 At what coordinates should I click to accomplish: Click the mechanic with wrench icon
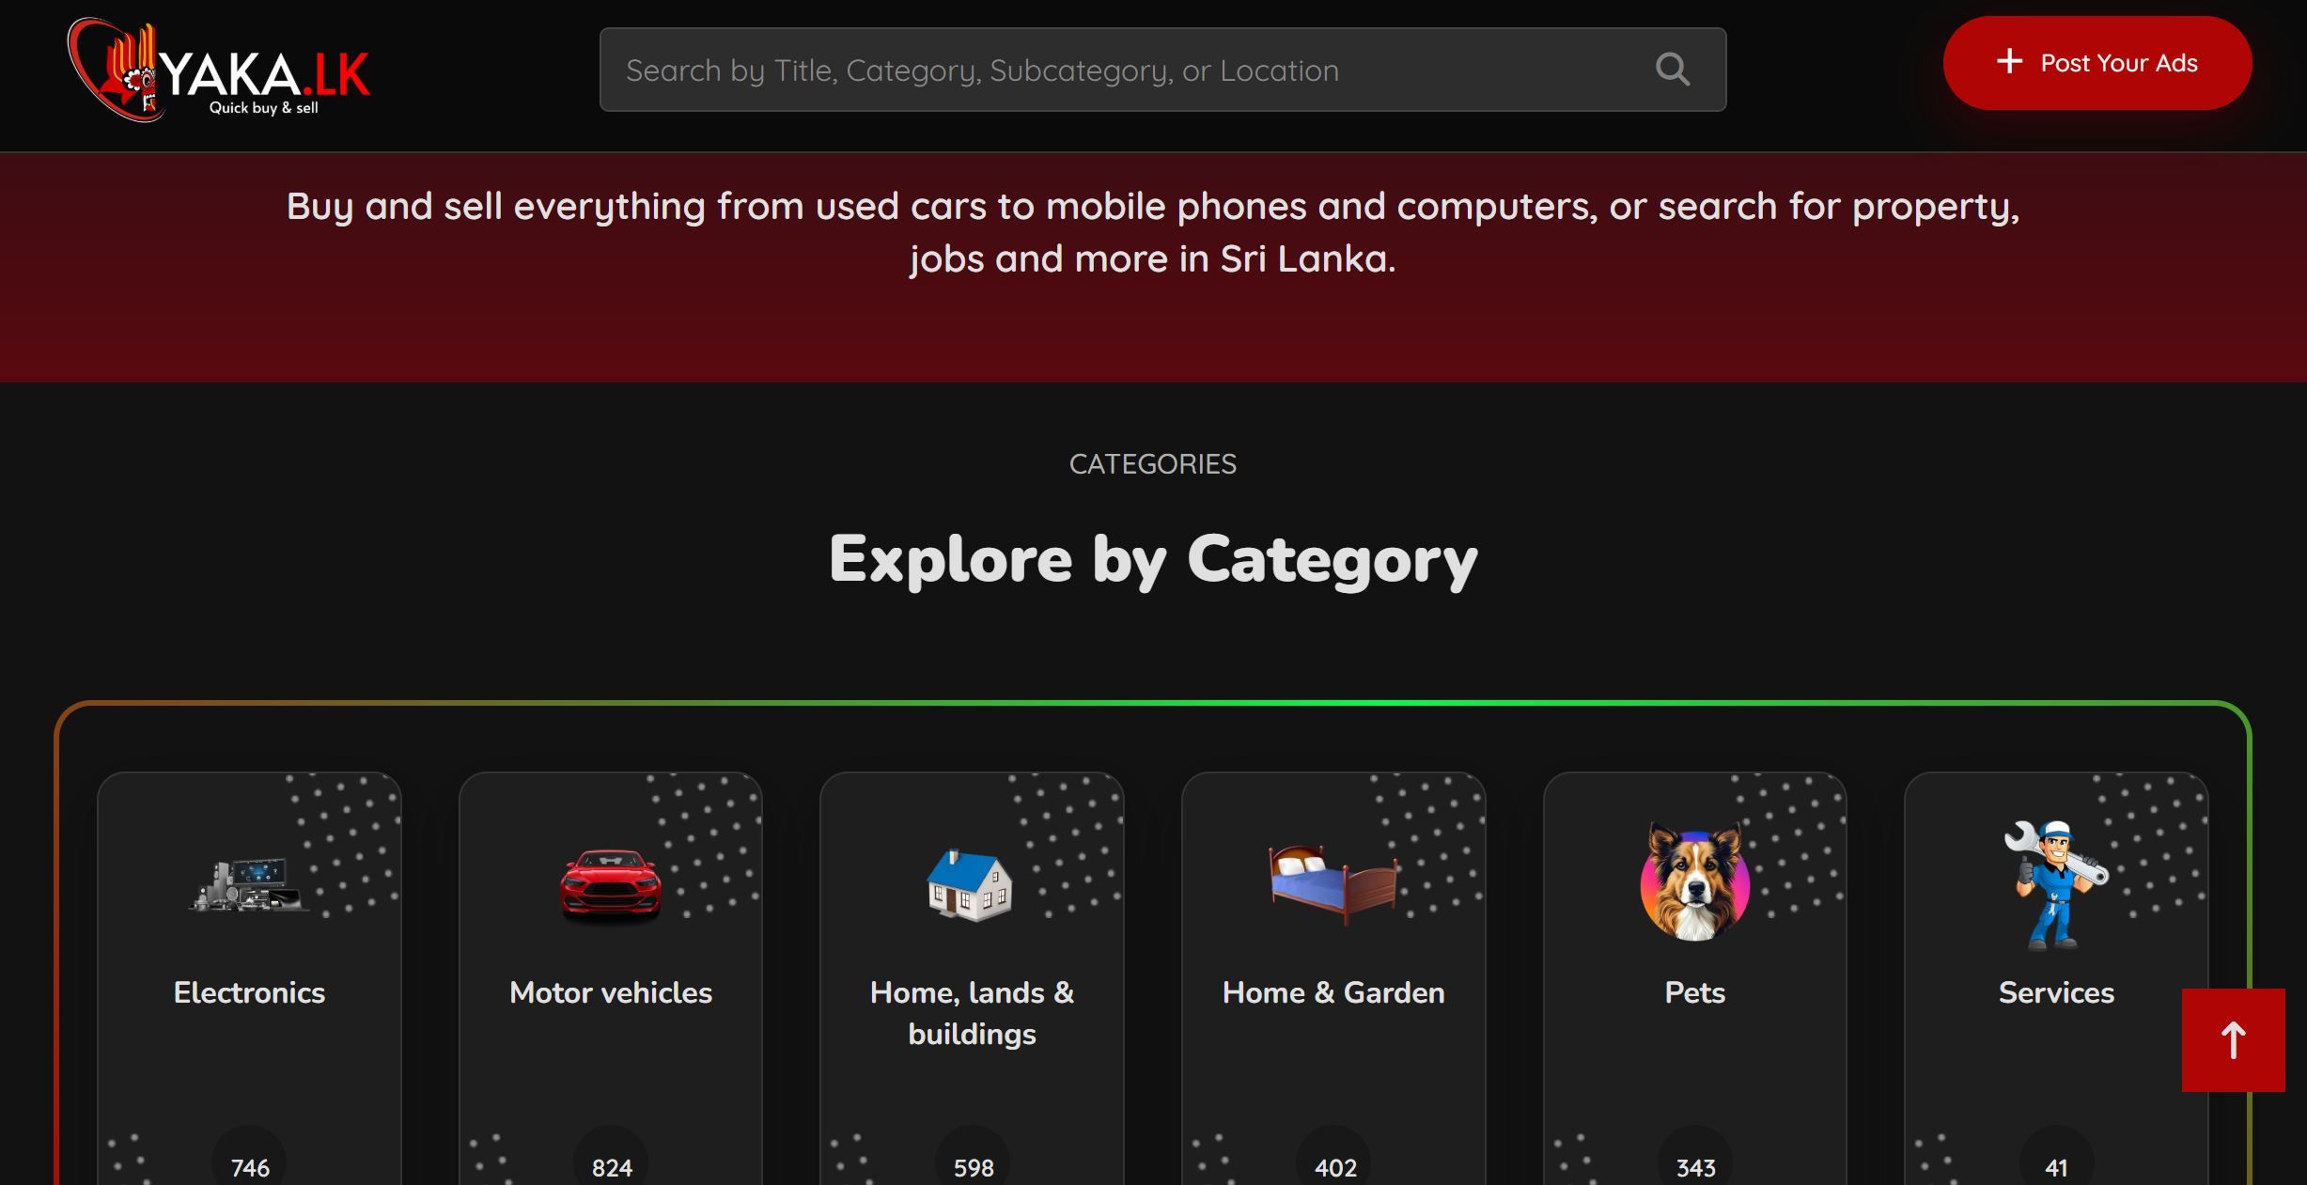point(2056,884)
